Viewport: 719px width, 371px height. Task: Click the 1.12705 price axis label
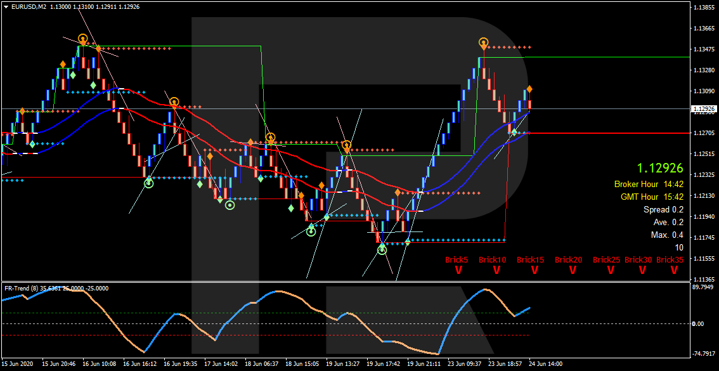coord(703,133)
